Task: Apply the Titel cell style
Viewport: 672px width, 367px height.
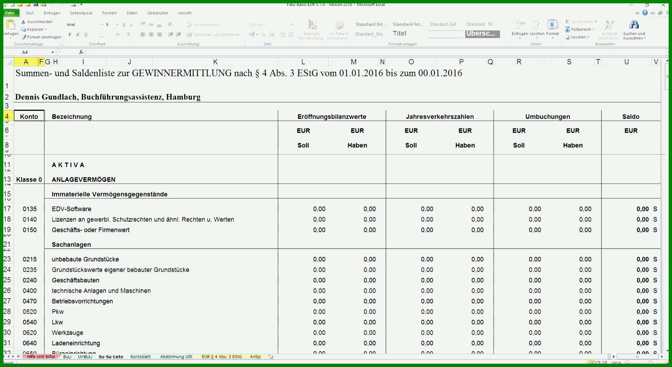Action: [399, 33]
